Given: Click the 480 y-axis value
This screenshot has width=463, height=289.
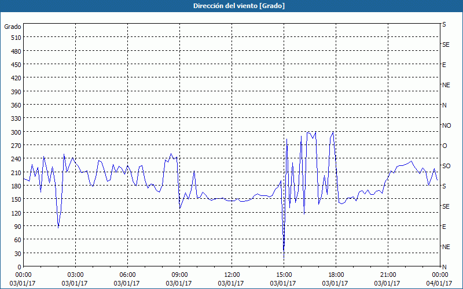Looking at the screenshot, I should pyautogui.click(x=16, y=51).
